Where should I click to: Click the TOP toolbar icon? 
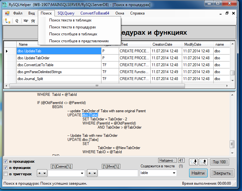pyautogui.click(x=26, y=21)
